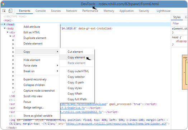This screenshot has height=130, width=188.
Task: Choose Copy JS path
Action: [76, 83]
